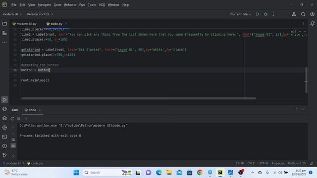Open IDE settings gear icon
This screenshot has width=317, height=178.
pyautogui.click(x=313, y=14)
